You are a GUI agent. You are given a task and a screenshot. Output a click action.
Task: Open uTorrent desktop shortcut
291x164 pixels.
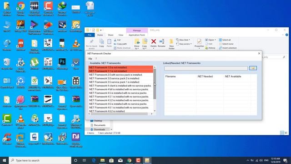(35, 64)
